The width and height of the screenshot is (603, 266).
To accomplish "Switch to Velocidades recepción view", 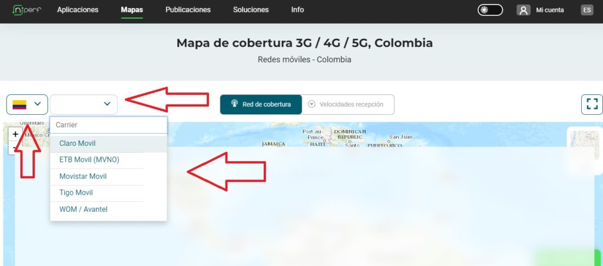I will [x=348, y=105].
